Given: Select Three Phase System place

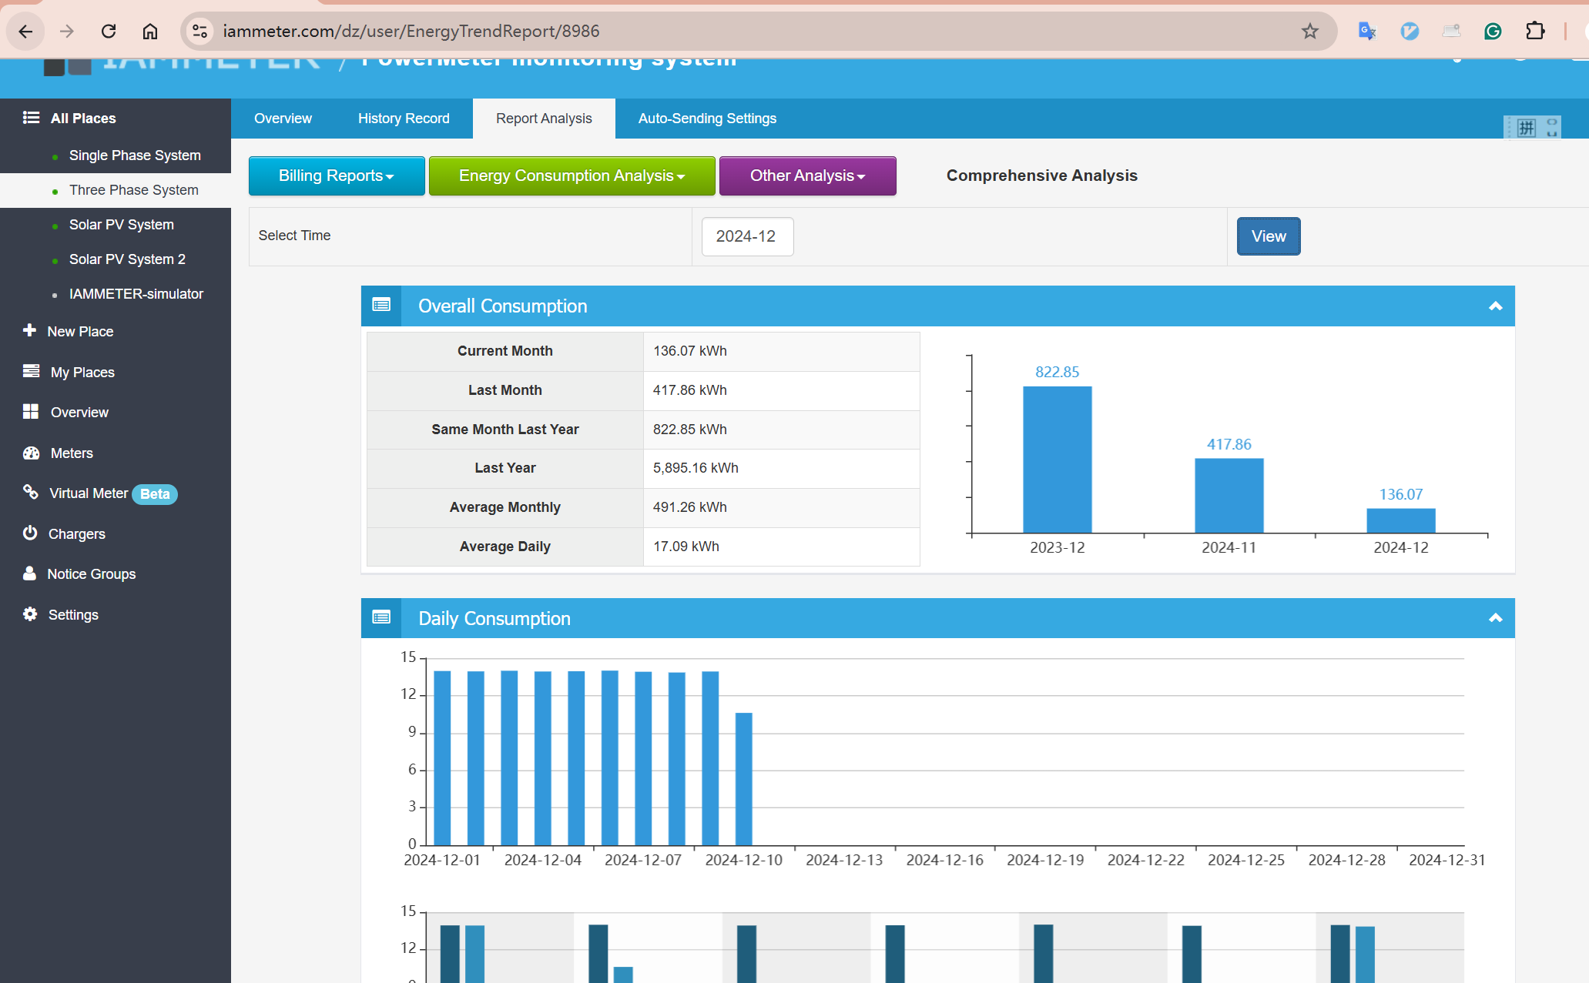Looking at the screenshot, I should click(x=134, y=190).
